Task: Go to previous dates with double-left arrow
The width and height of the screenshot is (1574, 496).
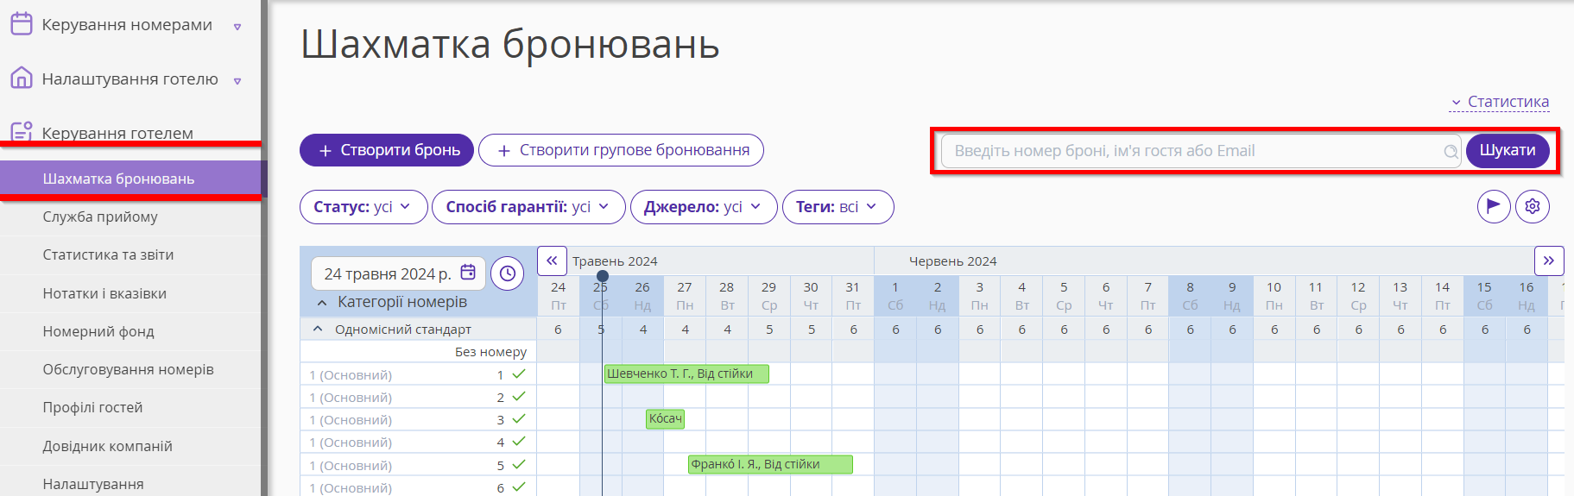Action: (552, 261)
